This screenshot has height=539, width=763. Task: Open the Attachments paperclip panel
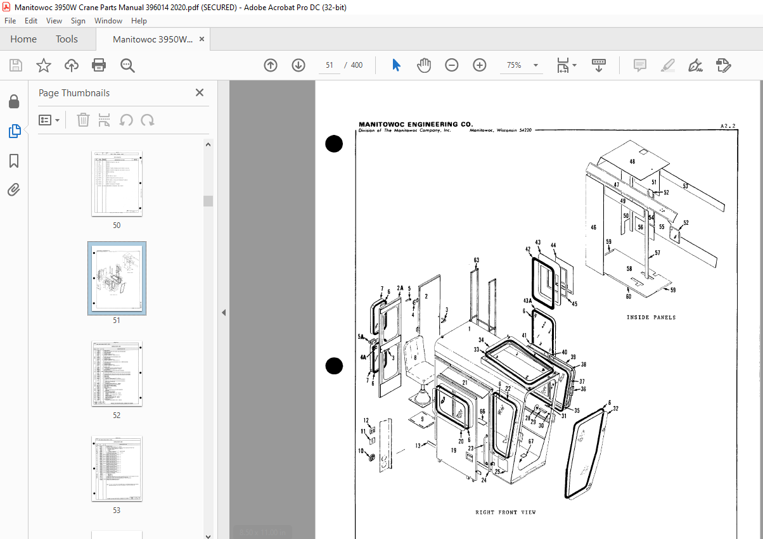click(14, 189)
